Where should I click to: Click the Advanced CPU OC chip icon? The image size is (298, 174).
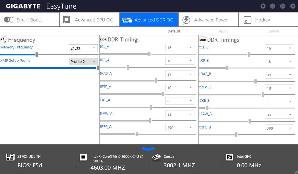(67, 19)
